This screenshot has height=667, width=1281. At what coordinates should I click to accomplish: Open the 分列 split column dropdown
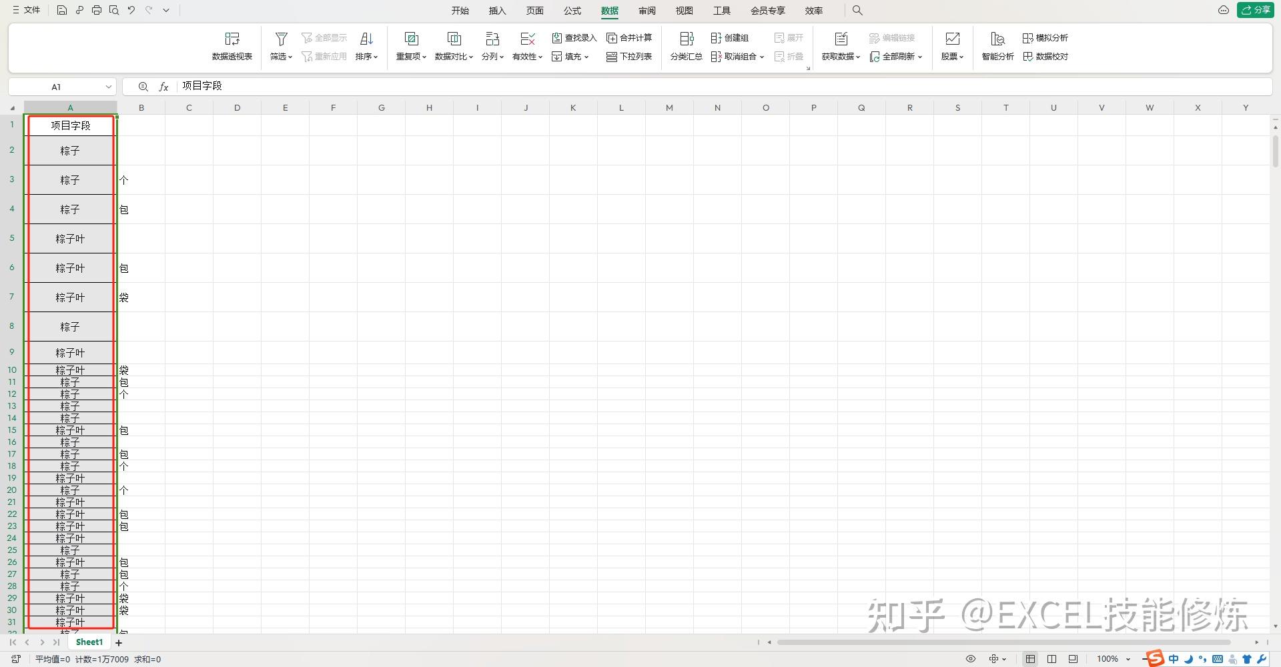[x=492, y=46]
